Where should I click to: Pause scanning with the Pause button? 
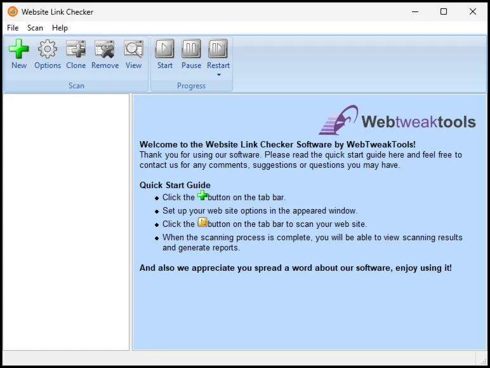point(191,48)
